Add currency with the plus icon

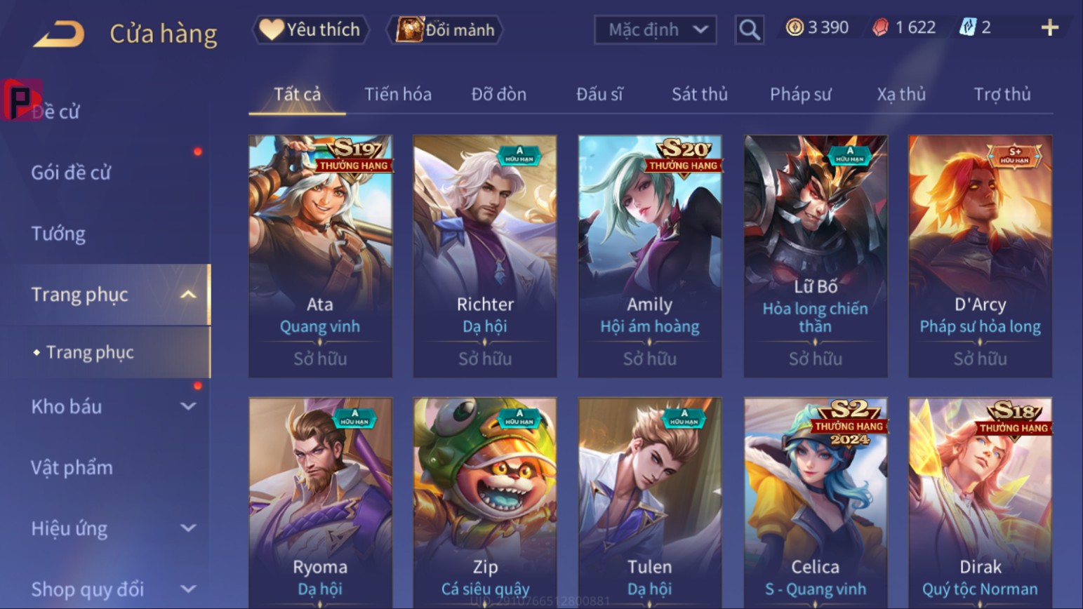(1049, 27)
